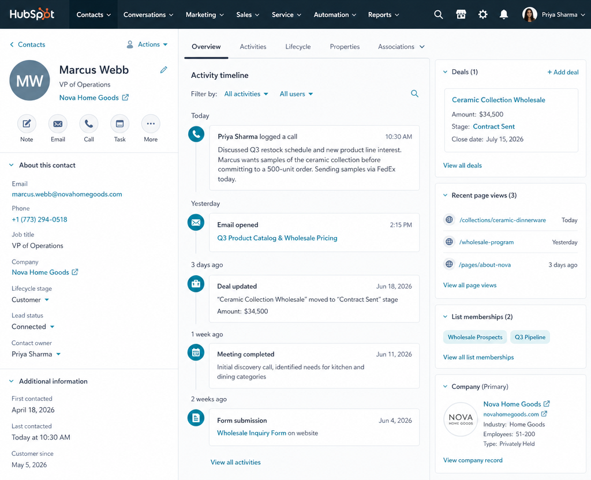Click View company record
Image resolution: width=591 pixels, height=480 pixels.
pyautogui.click(x=473, y=460)
